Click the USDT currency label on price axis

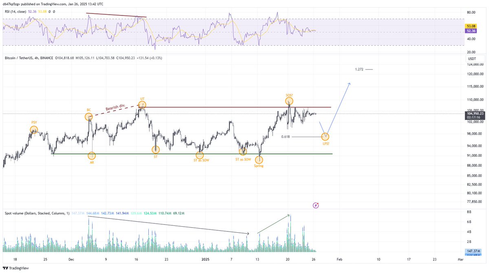tap(472, 59)
